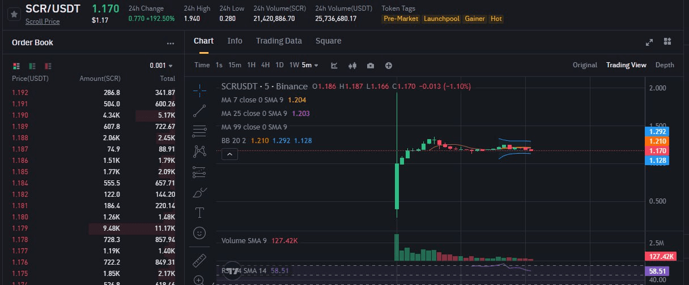This screenshot has height=285, width=689.
Task: Click the 1.210 orange price axis label
Action: pos(658,141)
